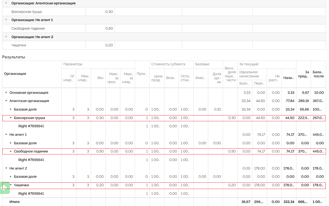The height and width of the screenshot is (206, 329).
Task: Collapse the 'Организация: Не агент 1' group header
Action: pos(6,20)
